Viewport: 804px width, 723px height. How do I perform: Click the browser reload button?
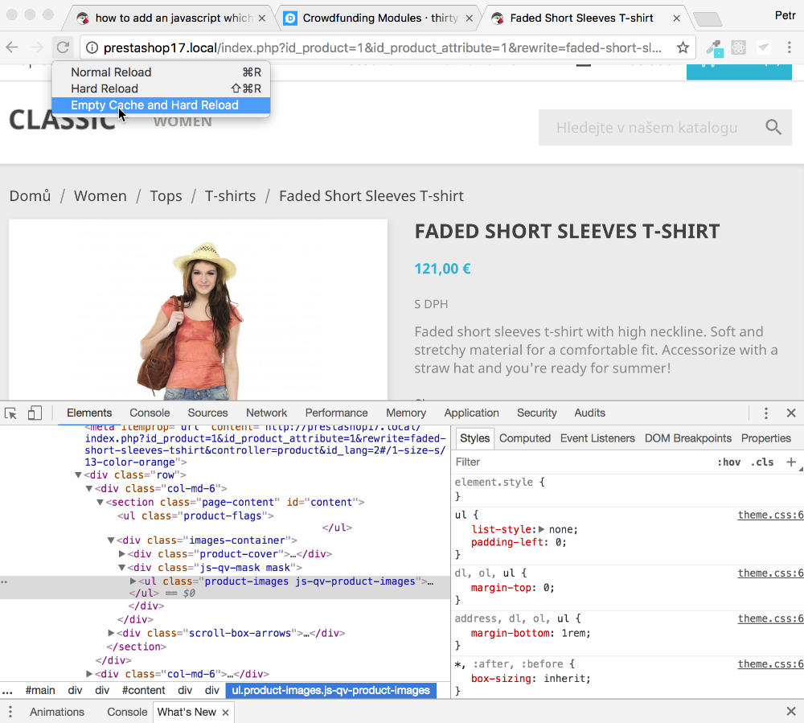point(63,47)
